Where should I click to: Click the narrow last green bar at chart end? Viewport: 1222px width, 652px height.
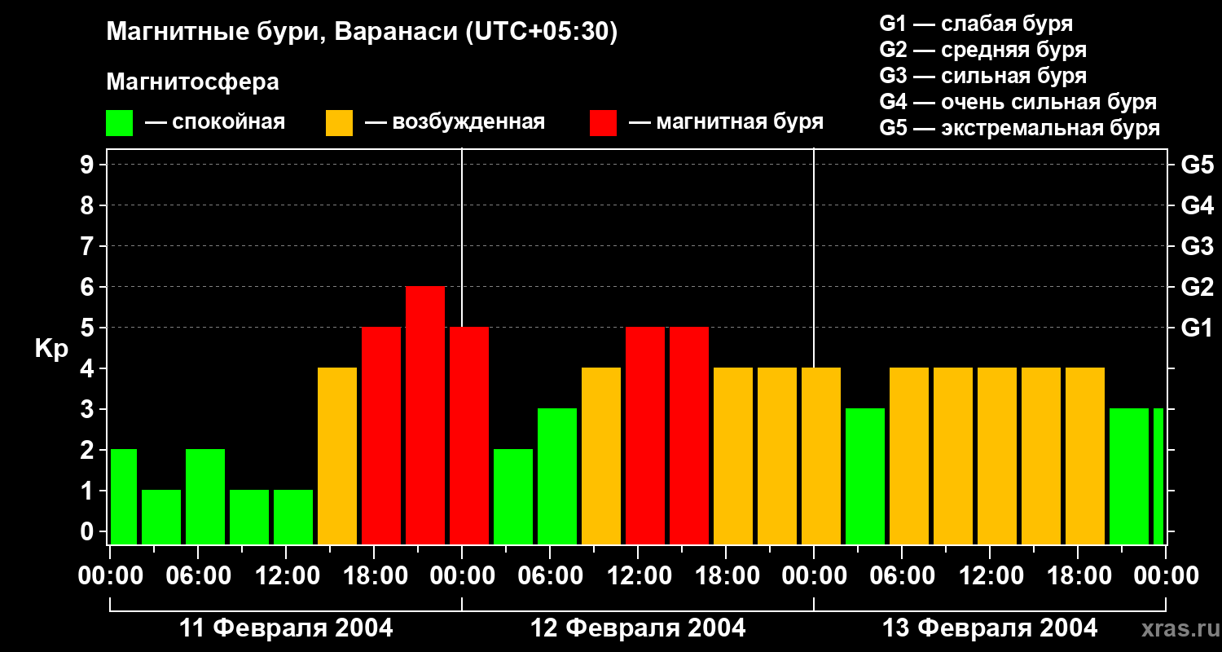(x=1158, y=476)
